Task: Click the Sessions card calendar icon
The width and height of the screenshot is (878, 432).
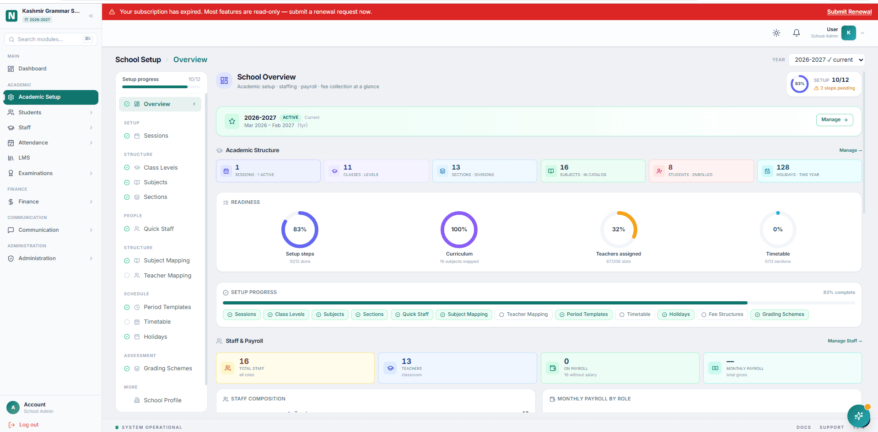Action: (226, 171)
